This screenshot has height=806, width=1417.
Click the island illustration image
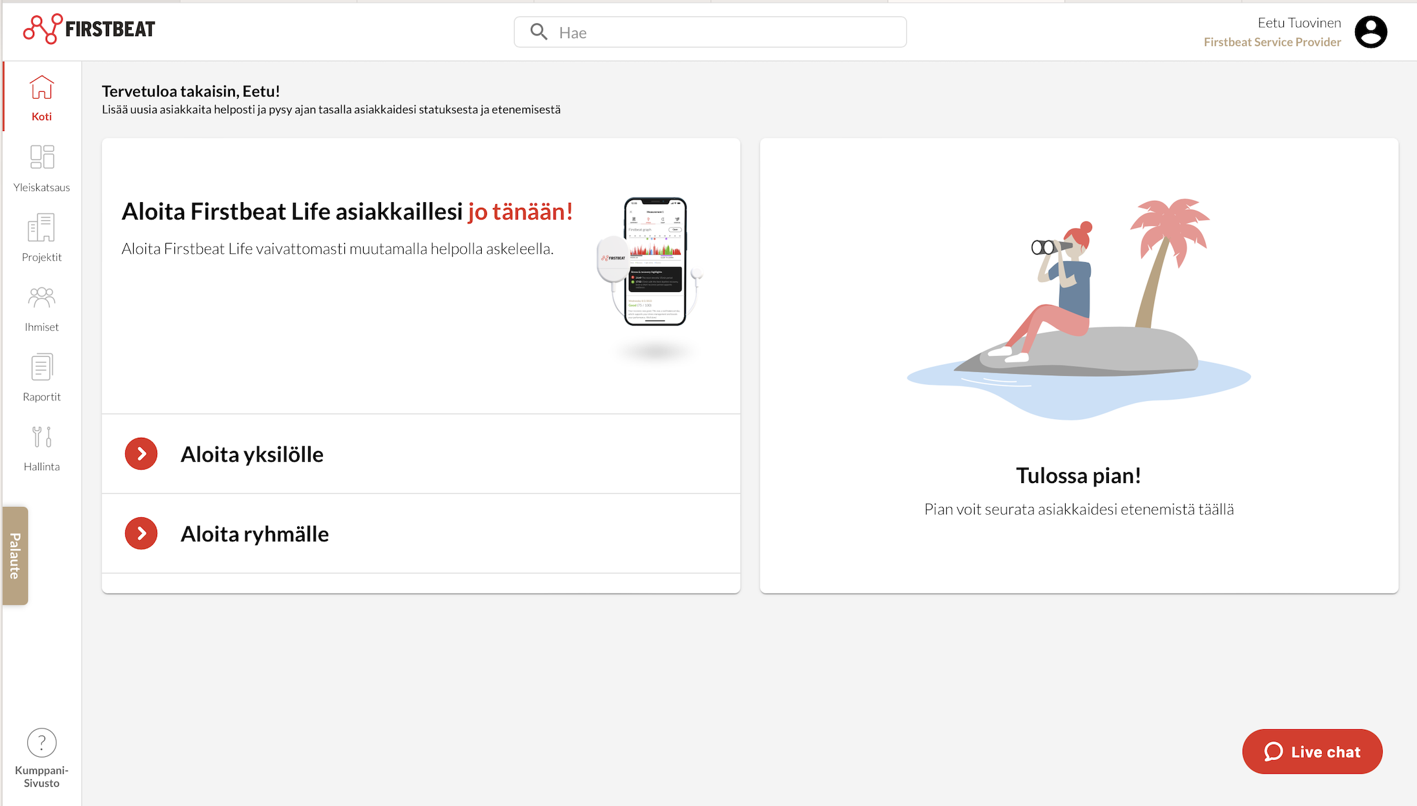pyautogui.click(x=1079, y=309)
